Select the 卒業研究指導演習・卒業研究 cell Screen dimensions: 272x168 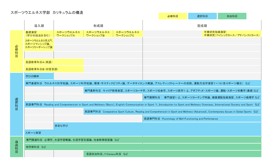click(x=232, y=34)
